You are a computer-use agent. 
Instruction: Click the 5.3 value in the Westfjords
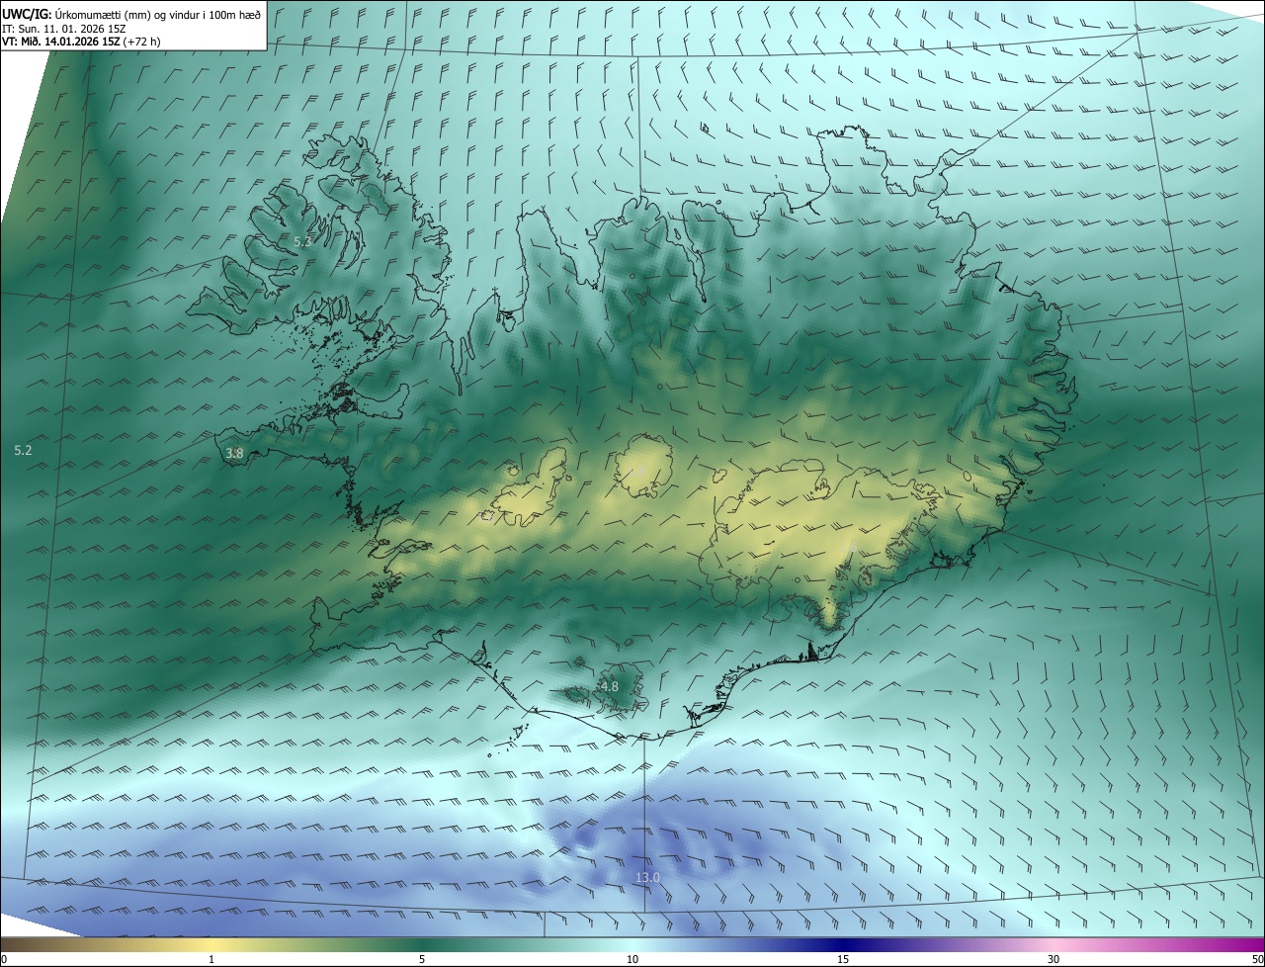(303, 241)
